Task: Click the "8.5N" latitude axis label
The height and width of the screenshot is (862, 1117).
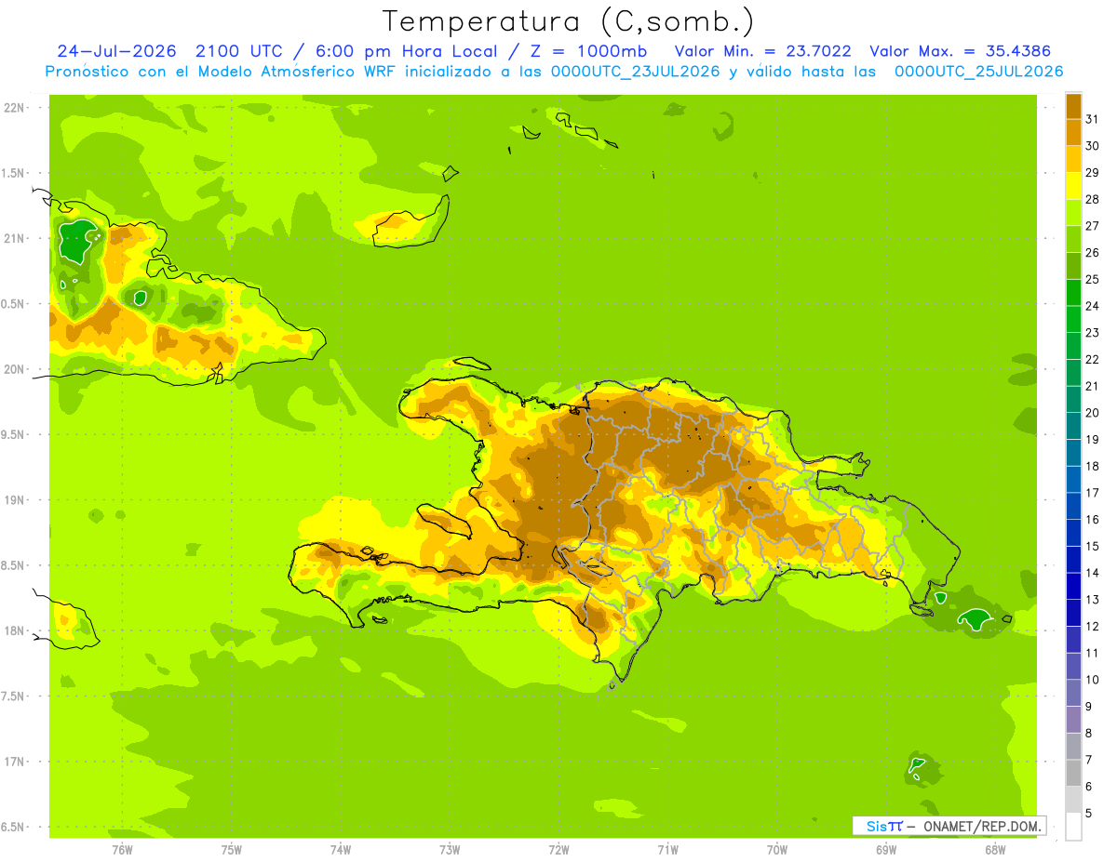Action: pos(12,565)
